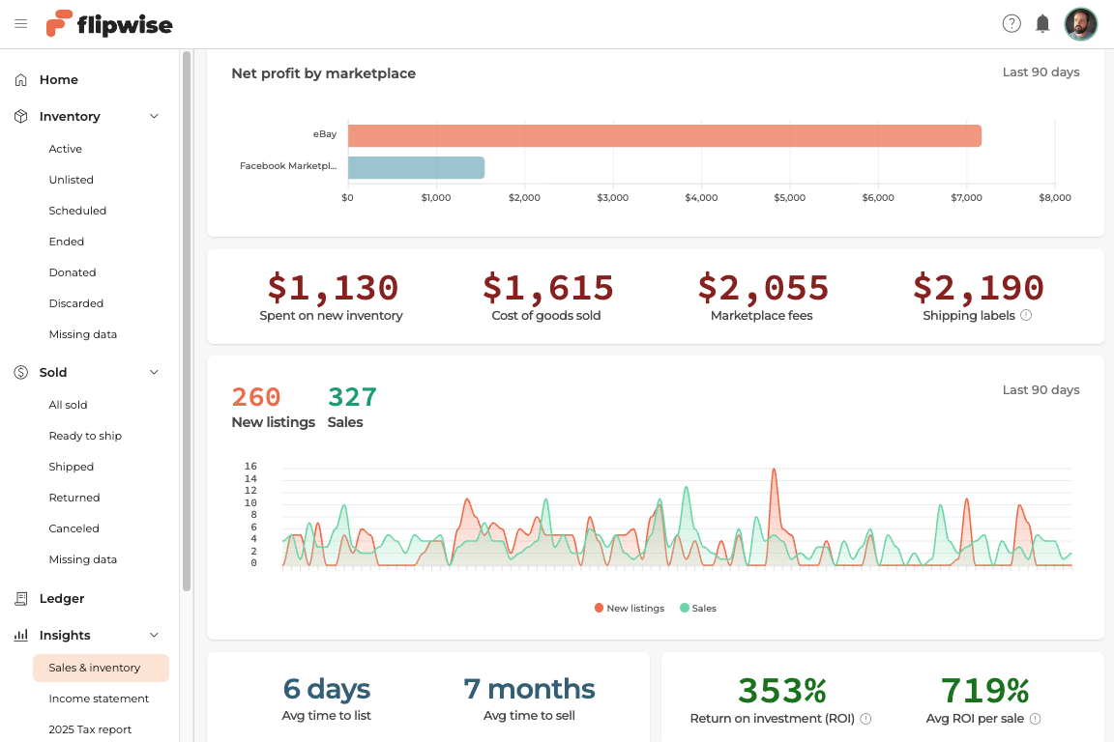
Task: Open the hamburger menu icon
Action: tap(20, 23)
